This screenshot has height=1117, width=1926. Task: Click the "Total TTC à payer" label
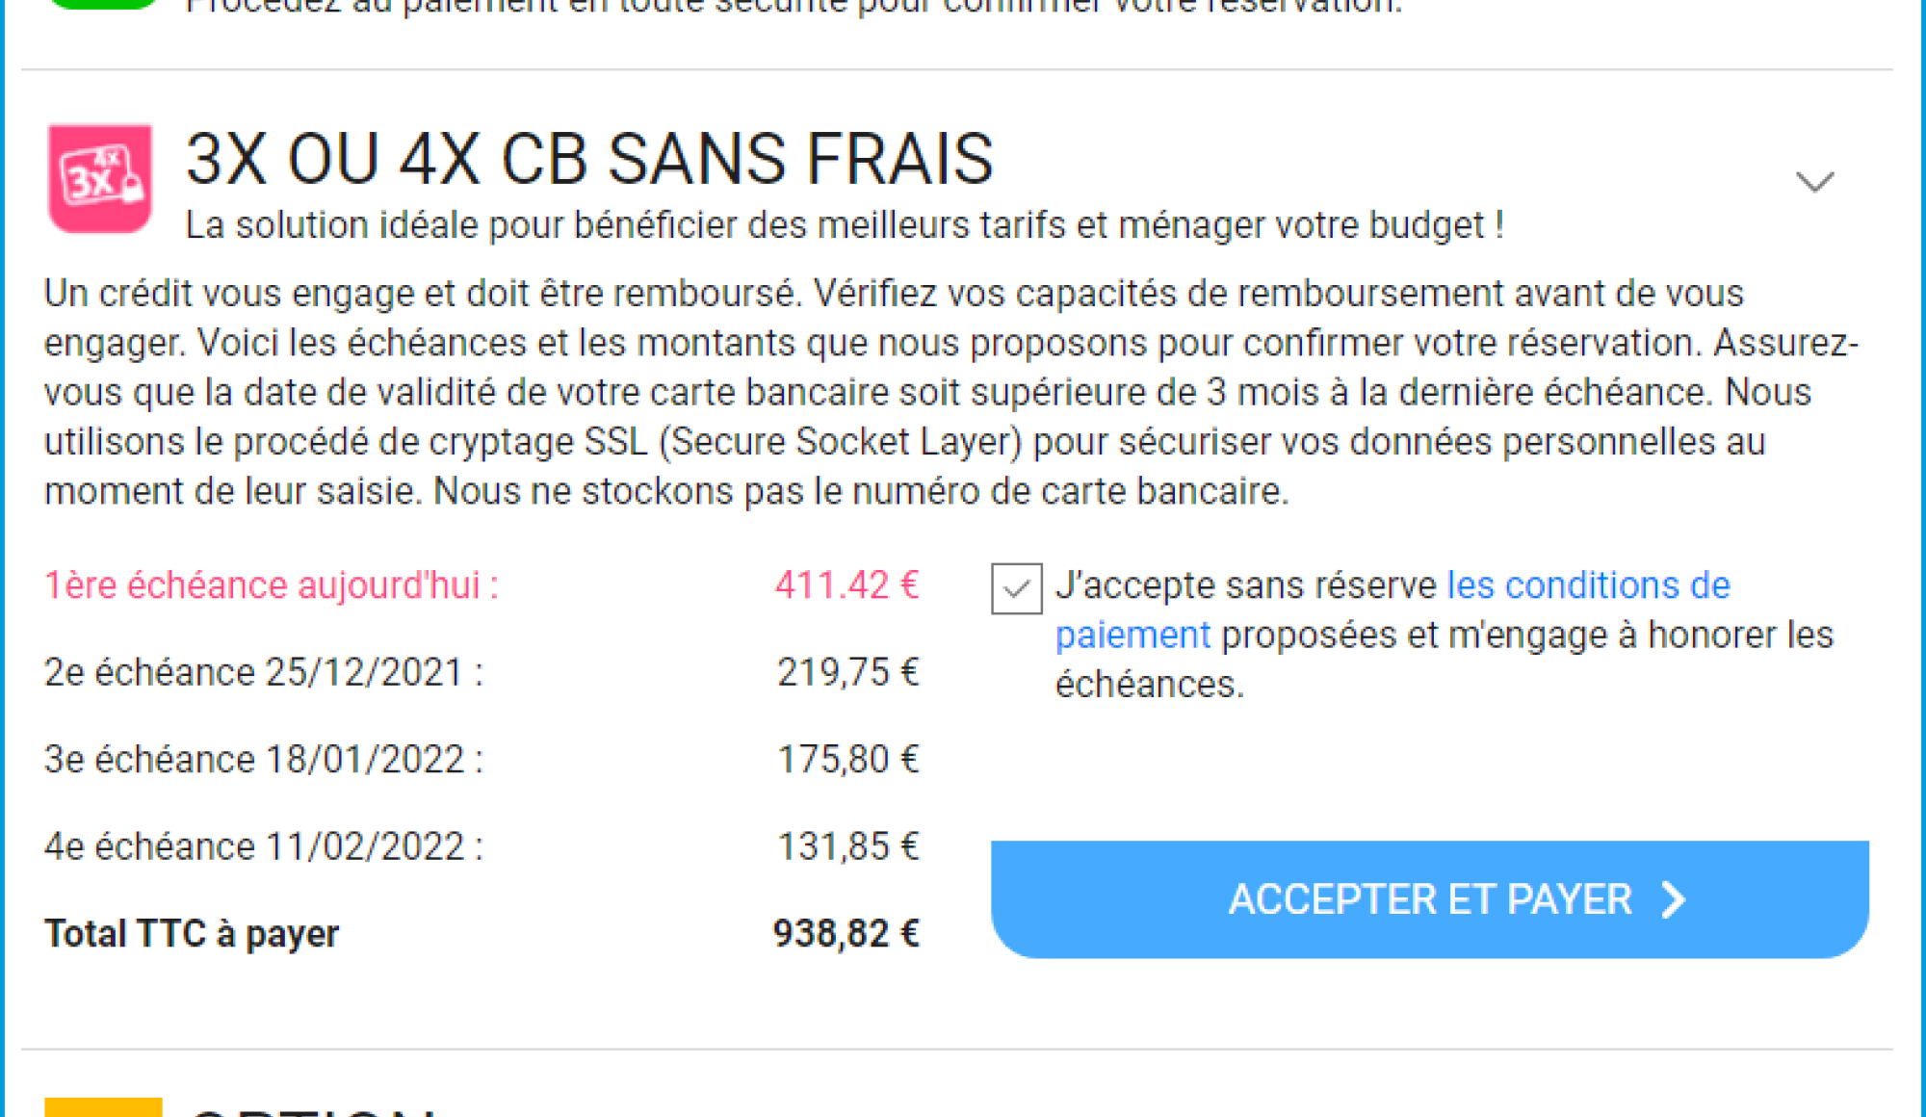[x=192, y=933]
